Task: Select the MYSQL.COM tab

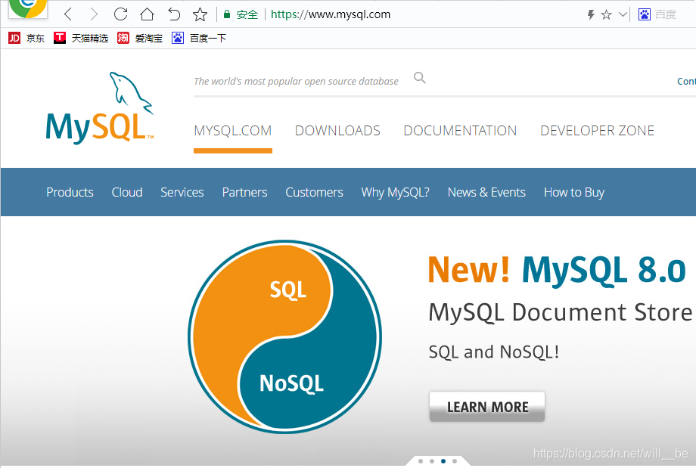Action: tap(232, 130)
